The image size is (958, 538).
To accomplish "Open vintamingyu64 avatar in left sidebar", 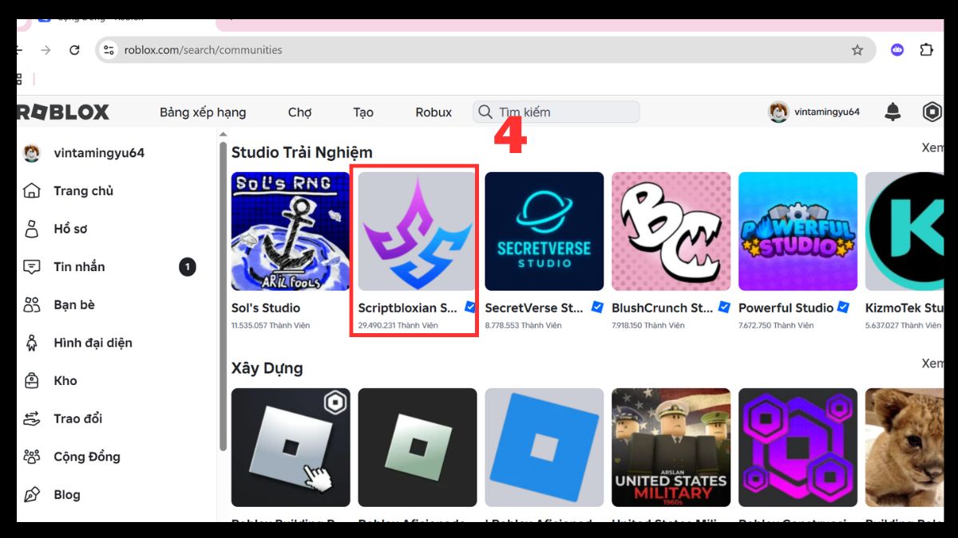I will pos(31,153).
